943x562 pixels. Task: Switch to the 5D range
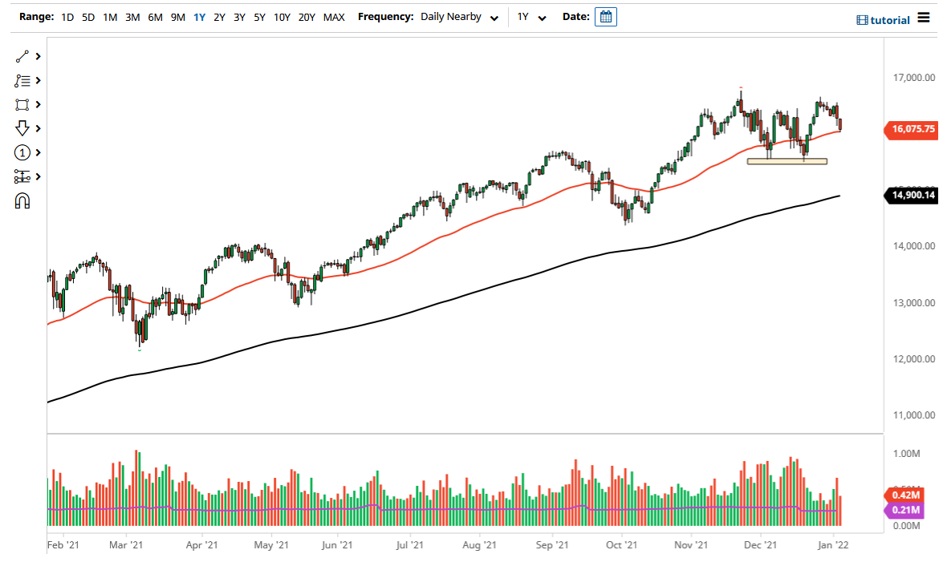pyautogui.click(x=87, y=16)
